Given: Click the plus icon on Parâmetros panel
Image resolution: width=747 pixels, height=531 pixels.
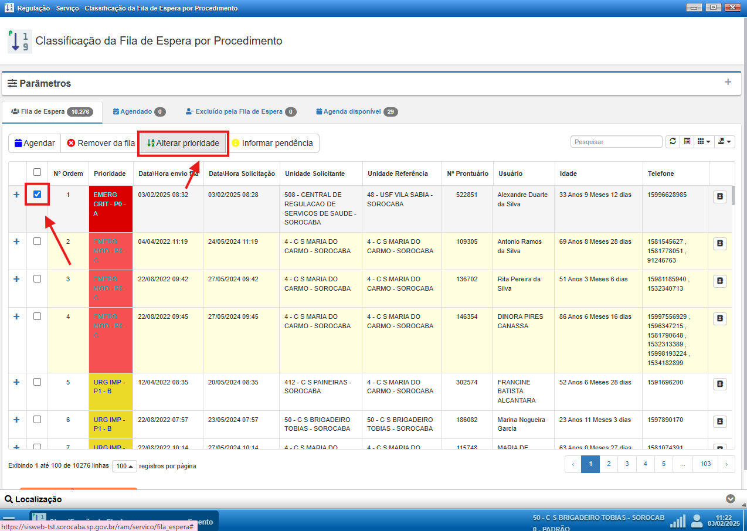Looking at the screenshot, I should pyautogui.click(x=728, y=82).
